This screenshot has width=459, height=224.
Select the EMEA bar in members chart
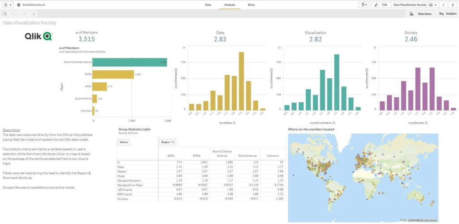tap(113, 74)
